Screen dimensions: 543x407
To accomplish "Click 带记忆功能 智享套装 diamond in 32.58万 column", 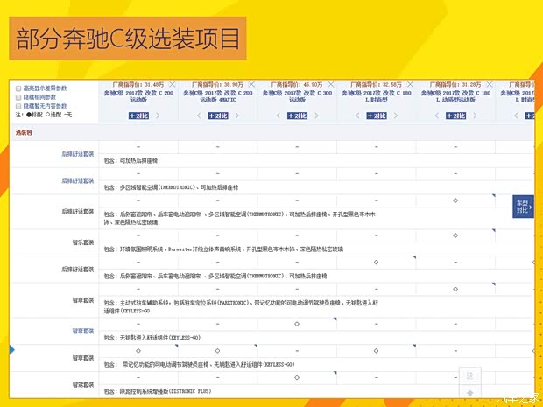I will pos(376,351).
